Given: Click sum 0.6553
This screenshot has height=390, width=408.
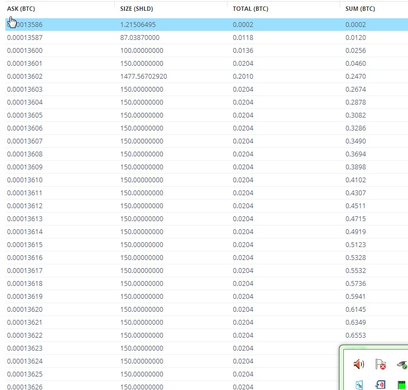Looking at the screenshot, I should click(356, 336).
